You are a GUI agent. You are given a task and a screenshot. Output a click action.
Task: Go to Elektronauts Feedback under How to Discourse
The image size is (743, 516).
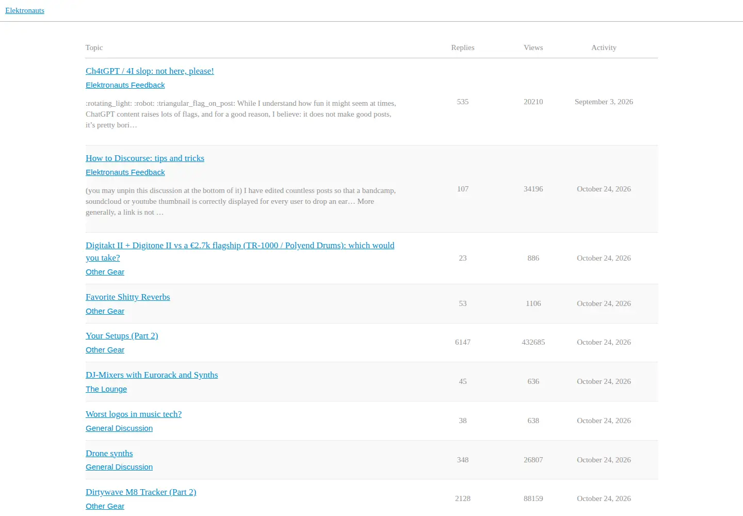[125, 172]
